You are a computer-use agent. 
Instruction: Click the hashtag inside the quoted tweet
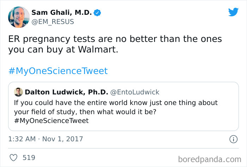pos(51,121)
